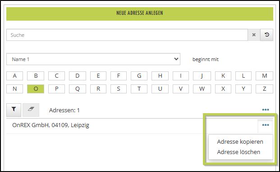The width and height of the screenshot is (280, 172).
Task: Apply filter using funnel icon
Action: point(14,110)
